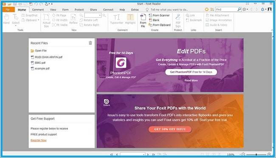Screen dimensions: 276x158
Task: Click the Fit Width button
Action: tap(60, 20)
